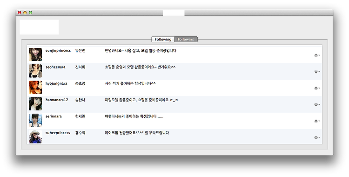Click the Korean name beside serinnara
Viewport: 349px width, 177px height.
pos(80,116)
